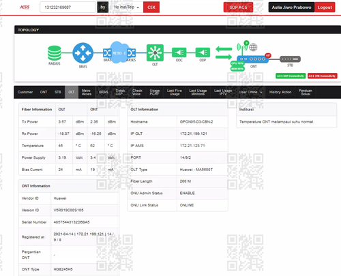This screenshot has height=276, width=341.
Task: Open the Usage PCRF tab
Action: (155, 92)
